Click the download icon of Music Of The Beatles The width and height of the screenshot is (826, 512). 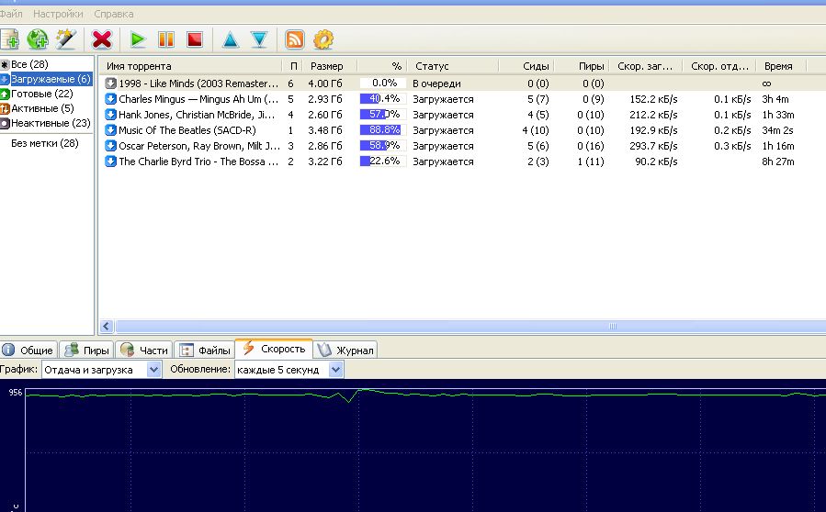point(110,130)
